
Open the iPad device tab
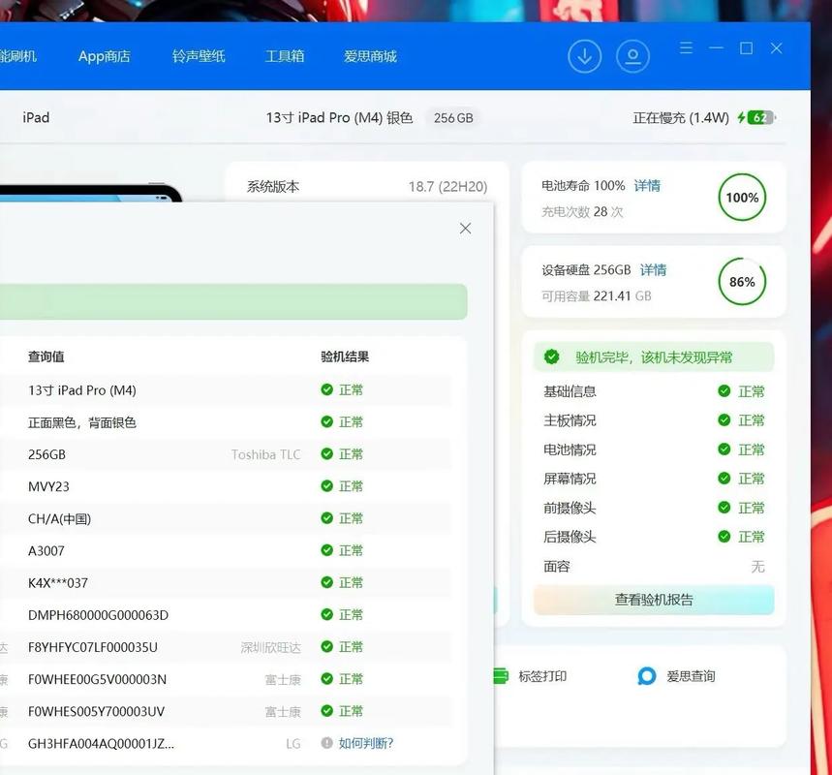click(36, 117)
